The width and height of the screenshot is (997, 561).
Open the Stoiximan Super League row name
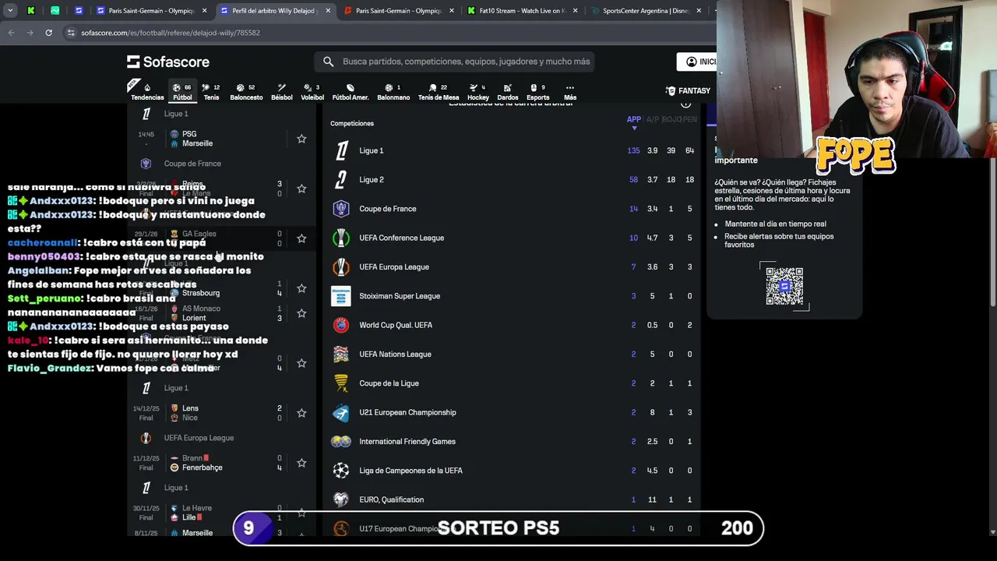click(400, 296)
